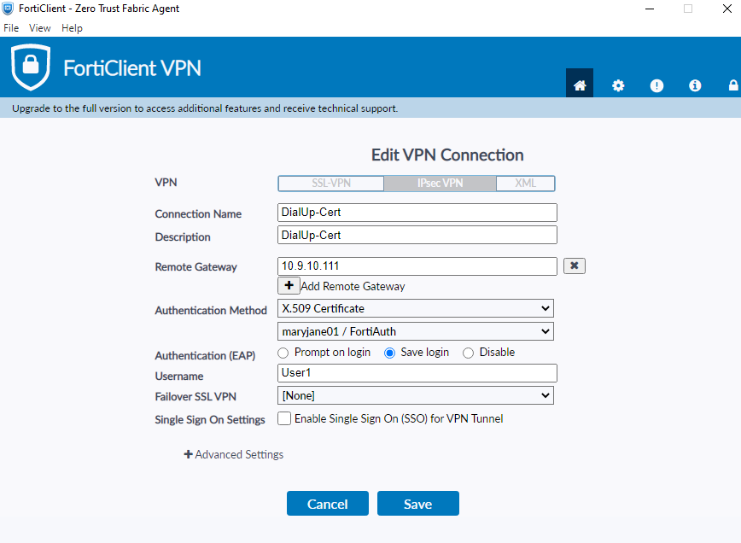Click Connection Name field DialUp-Cert

tap(417, 213)
